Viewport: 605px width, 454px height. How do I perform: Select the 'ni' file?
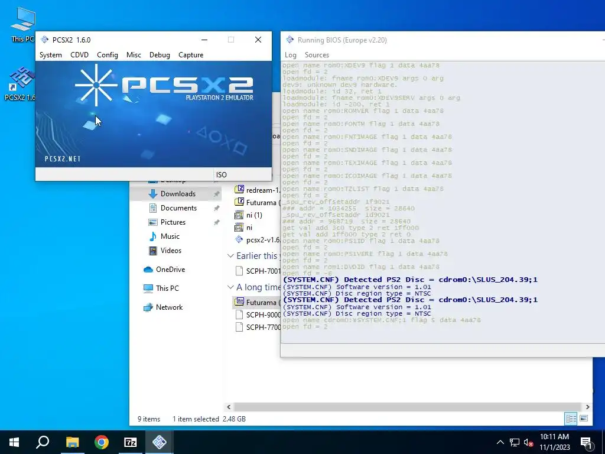coord(244,228)
